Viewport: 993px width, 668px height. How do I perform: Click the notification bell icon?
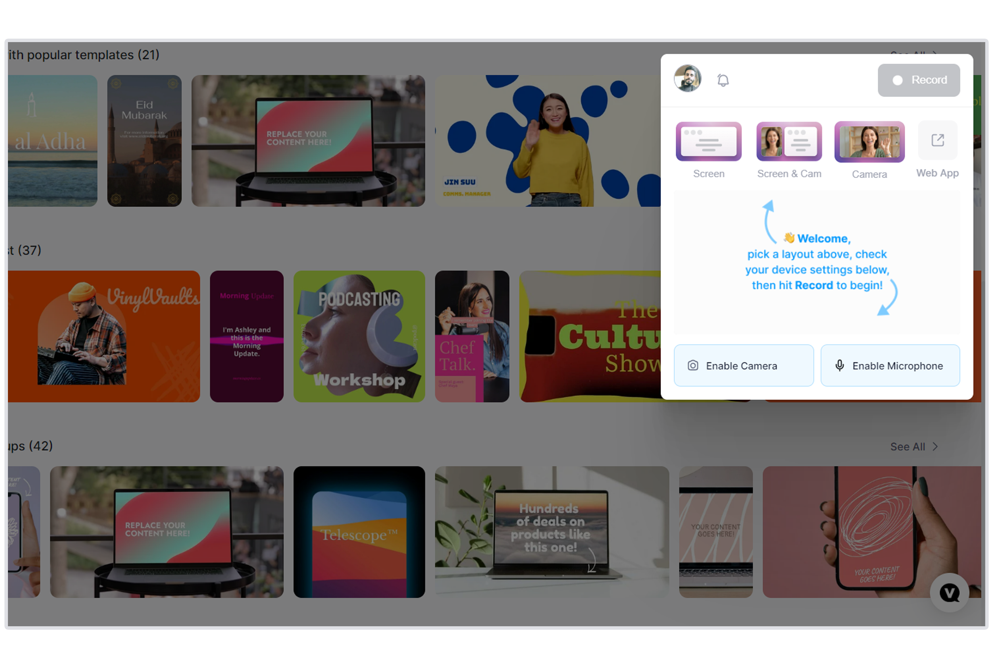coord(723,80)
